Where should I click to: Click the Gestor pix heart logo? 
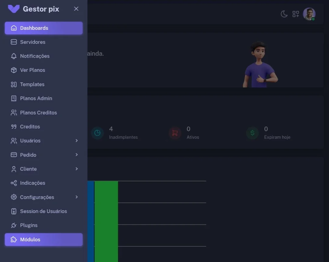14,9
